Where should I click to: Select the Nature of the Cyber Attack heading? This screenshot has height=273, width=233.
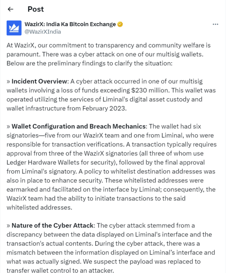coord(53,225)
